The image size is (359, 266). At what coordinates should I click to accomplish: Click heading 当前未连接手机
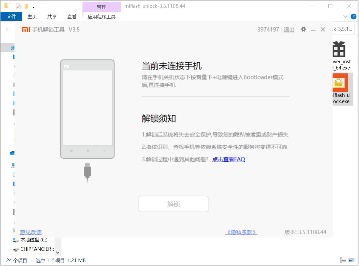(x=172, y=66)
